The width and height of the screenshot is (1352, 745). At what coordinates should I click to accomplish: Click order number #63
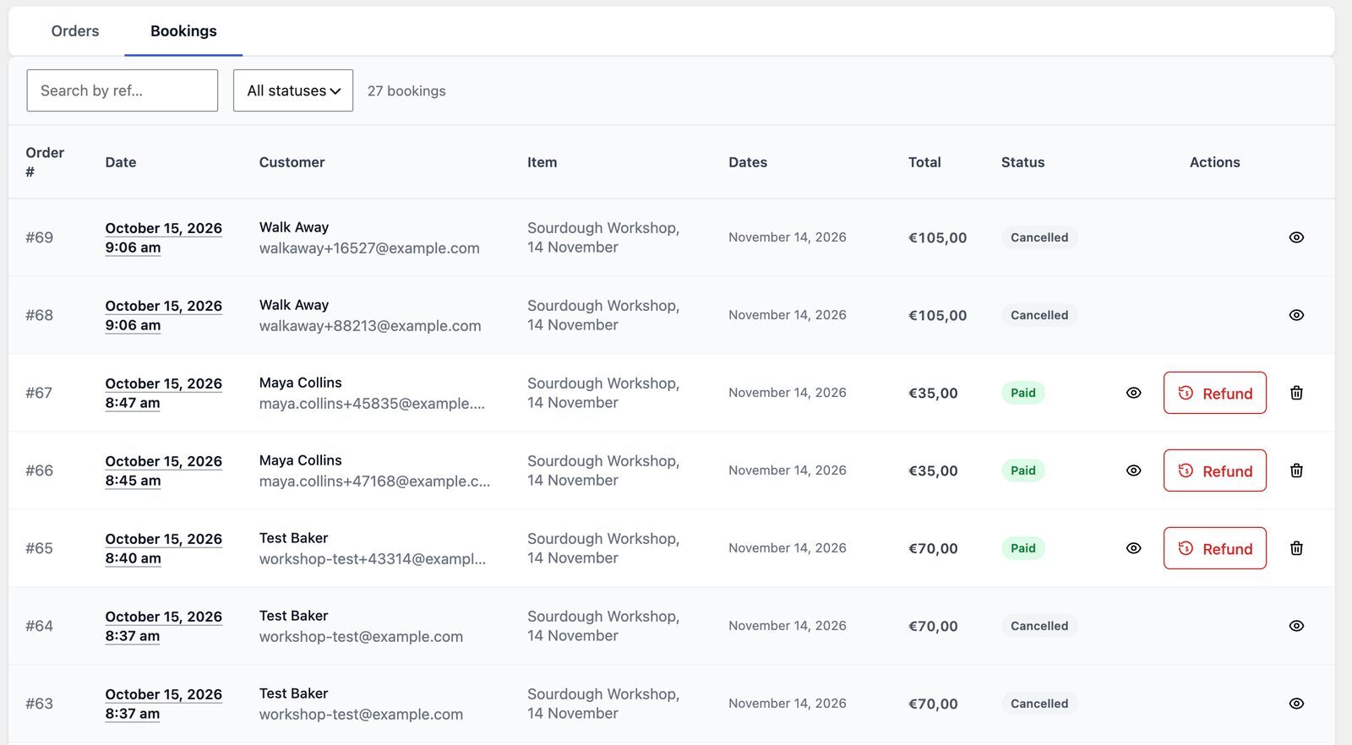coord(39,704)
